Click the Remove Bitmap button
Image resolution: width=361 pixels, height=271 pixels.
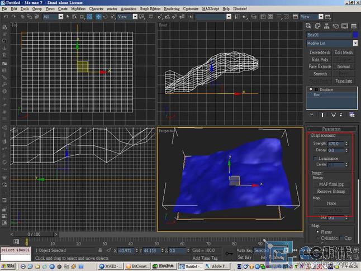331,191
